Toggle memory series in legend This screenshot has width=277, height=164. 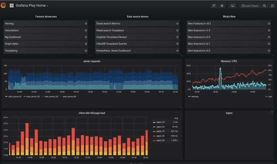pos(194,96)
